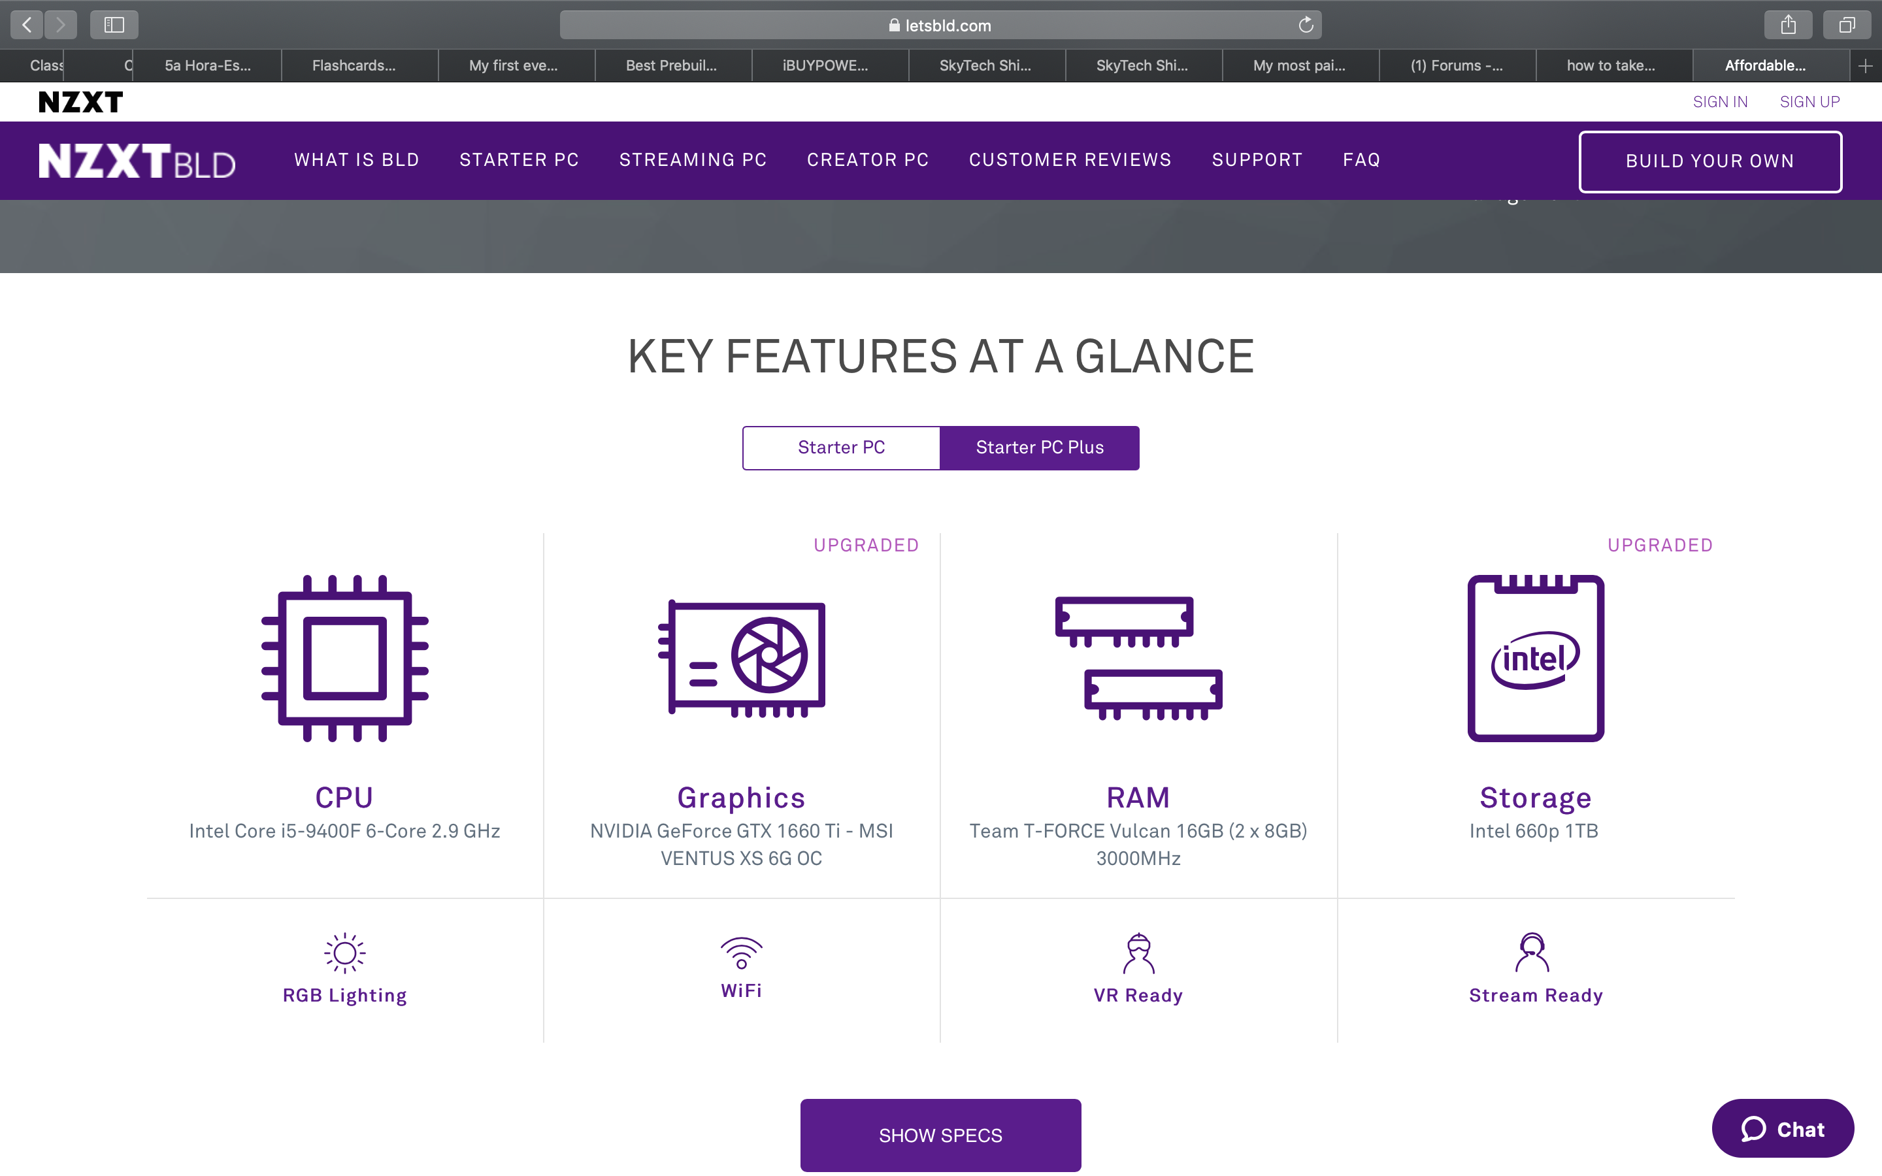The image size is (1882, 1176).
Task: Open the Chat widget button
Action: tap(1783, 1128)
